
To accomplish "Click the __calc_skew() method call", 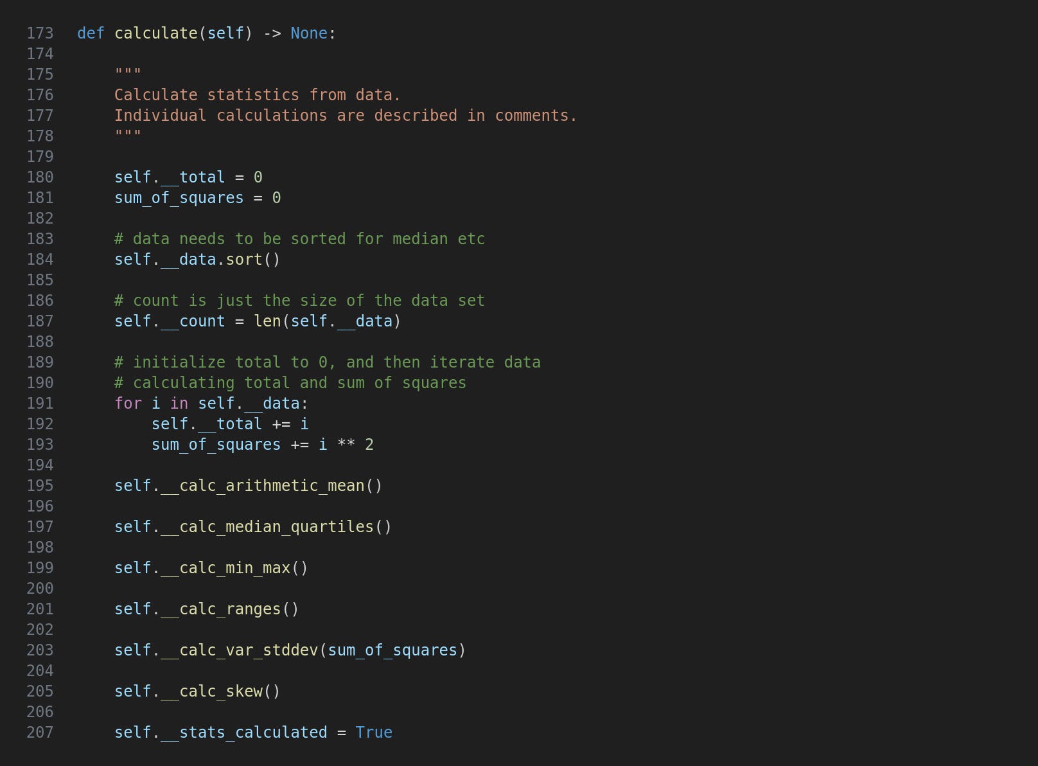I will click(x=220, y=691).
